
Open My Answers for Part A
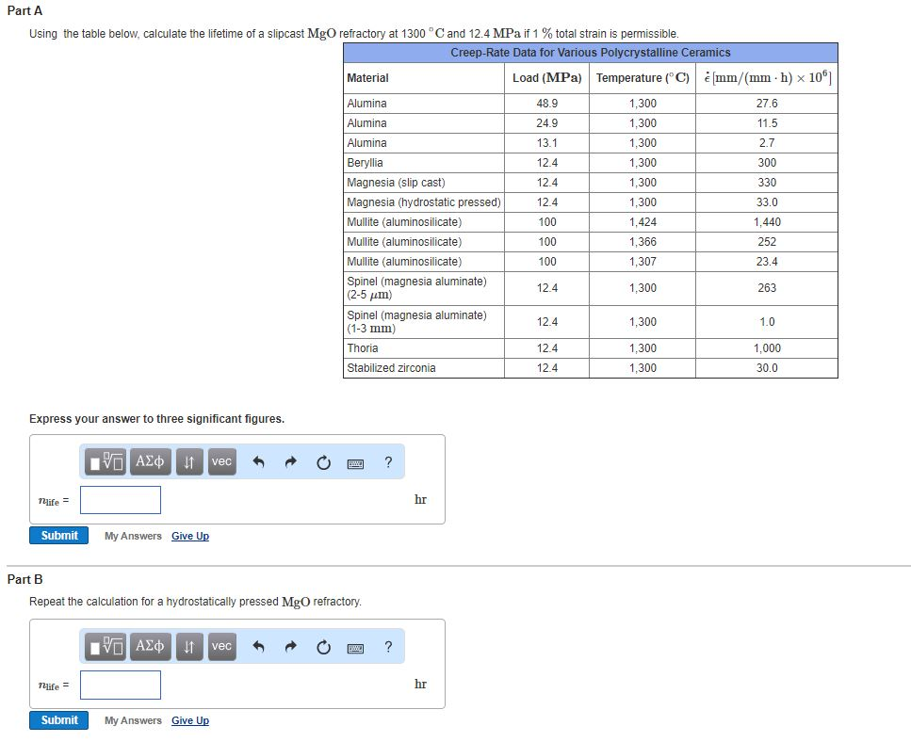coord(131,535)
